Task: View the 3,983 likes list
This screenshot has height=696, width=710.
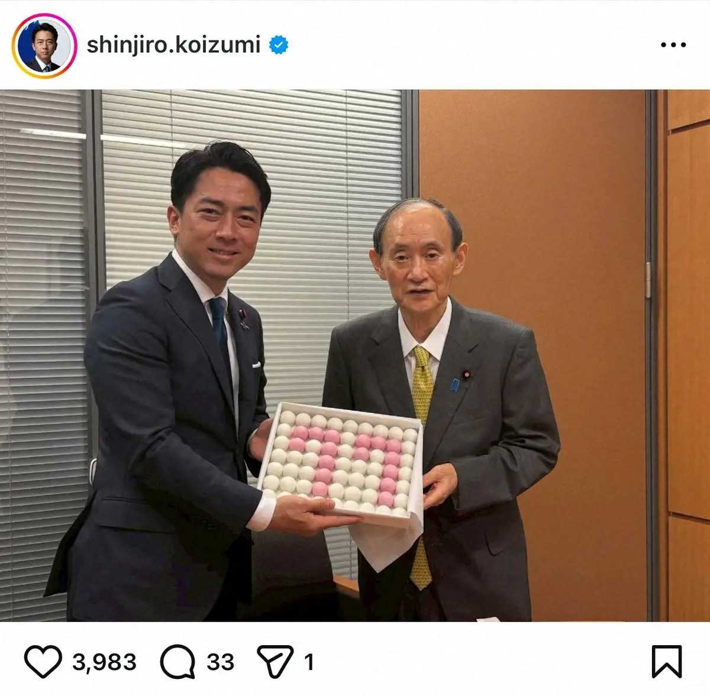Action: (104, 662)
